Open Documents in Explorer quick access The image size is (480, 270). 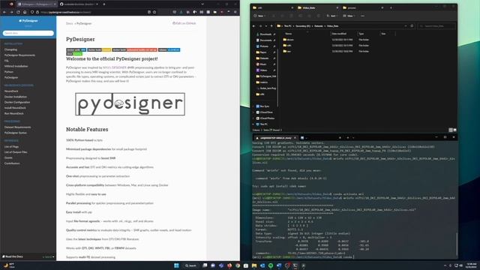[x=265, y=40]
